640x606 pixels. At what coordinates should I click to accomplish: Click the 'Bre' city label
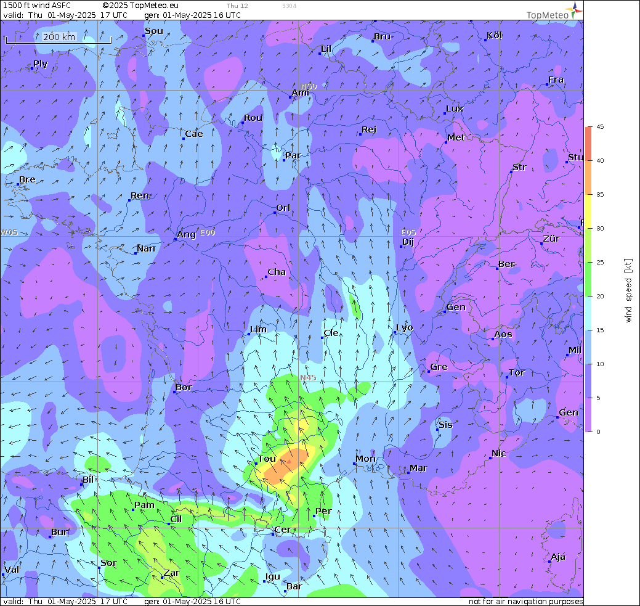[x=27, y=180]
